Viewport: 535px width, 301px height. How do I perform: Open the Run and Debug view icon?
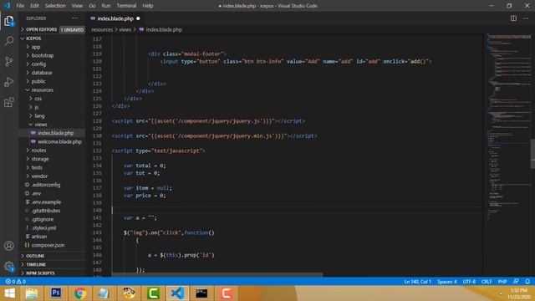9,82
